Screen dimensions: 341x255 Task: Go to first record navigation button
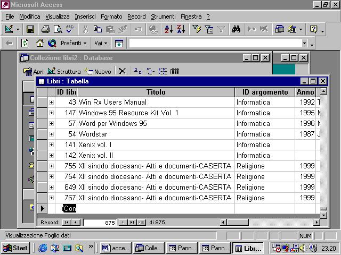click(67, 222)
